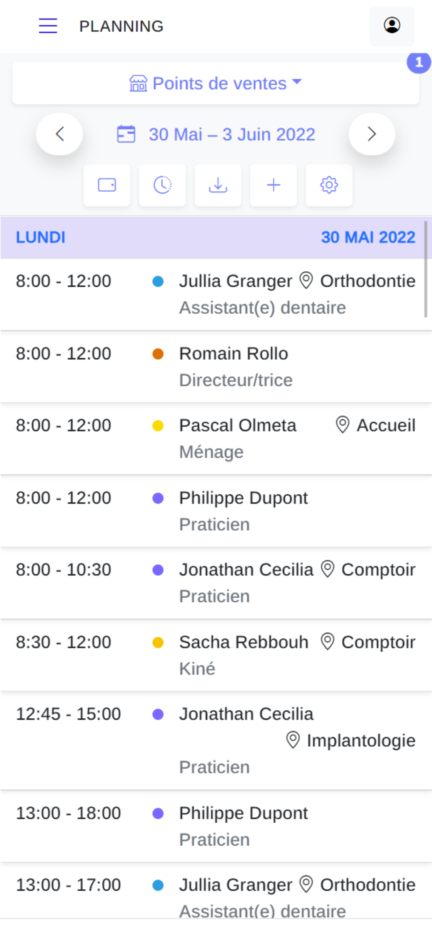Go to next week with right chevron

tap(372, 134)
